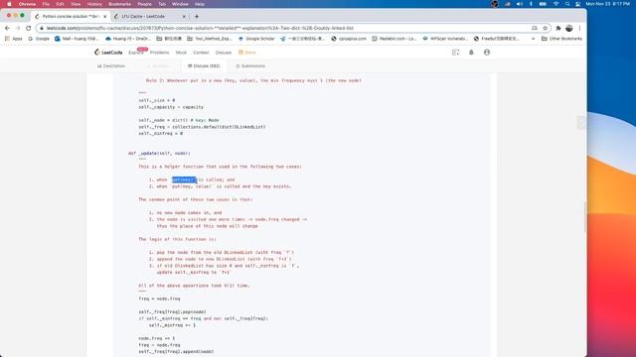Open the Help menu
636x357 pixels.
[200, 4]
